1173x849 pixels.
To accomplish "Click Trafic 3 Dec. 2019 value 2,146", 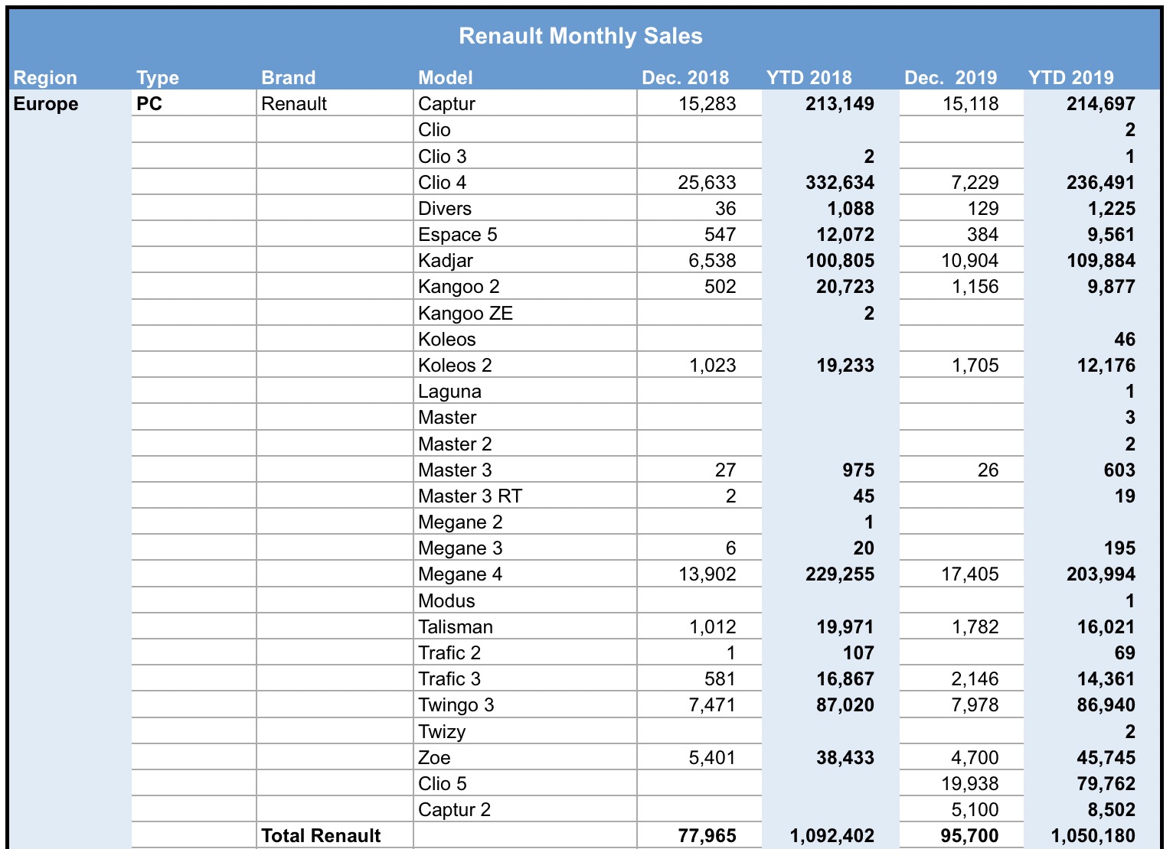I will [x=975, y=678].
